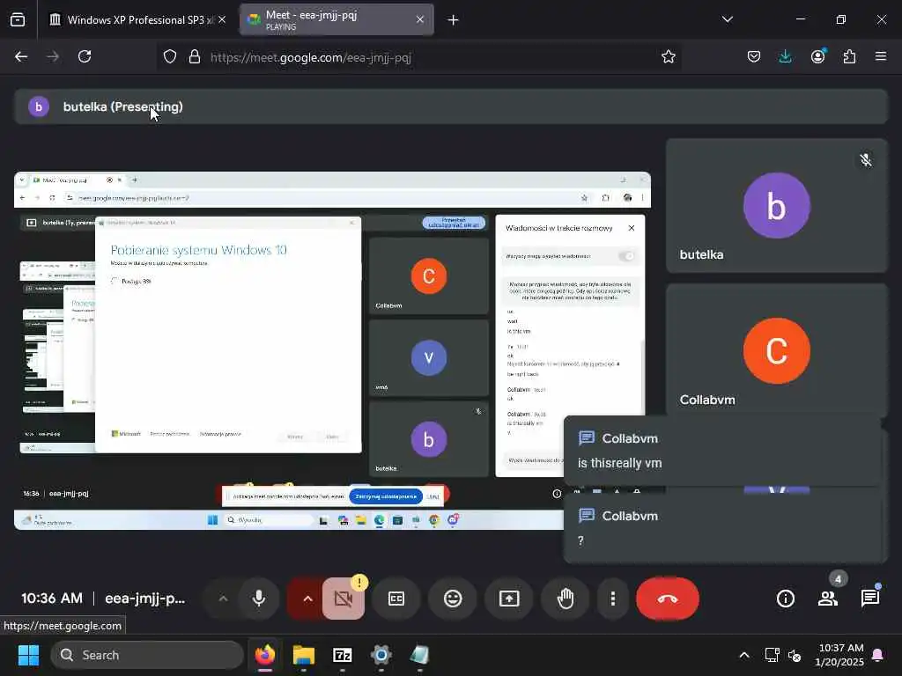Viewport: 902px width, 676px height.
Task: Open Settings gear in taskbar
Action: click(381, 655)
